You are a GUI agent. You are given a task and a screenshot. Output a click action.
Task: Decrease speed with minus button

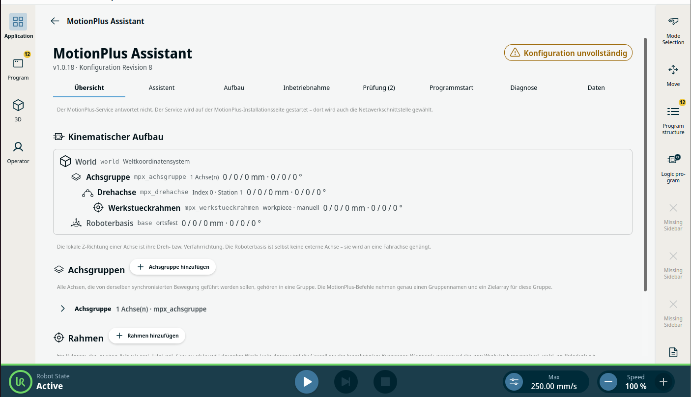(x=608, y=382)
